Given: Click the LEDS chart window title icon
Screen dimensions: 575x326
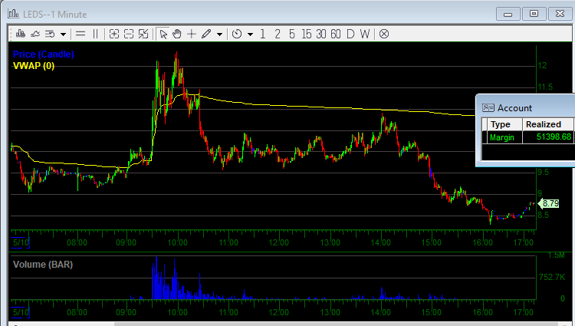Looking at the screenshot, I should pyautogui.click(x=13, y=14).
